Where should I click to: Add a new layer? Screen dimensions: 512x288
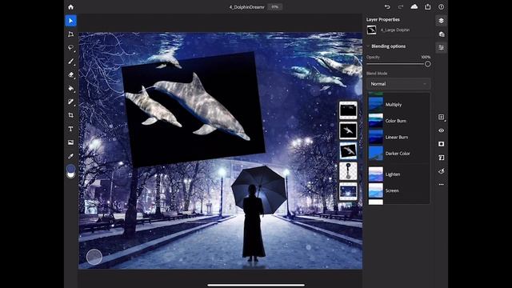point(441,117)
